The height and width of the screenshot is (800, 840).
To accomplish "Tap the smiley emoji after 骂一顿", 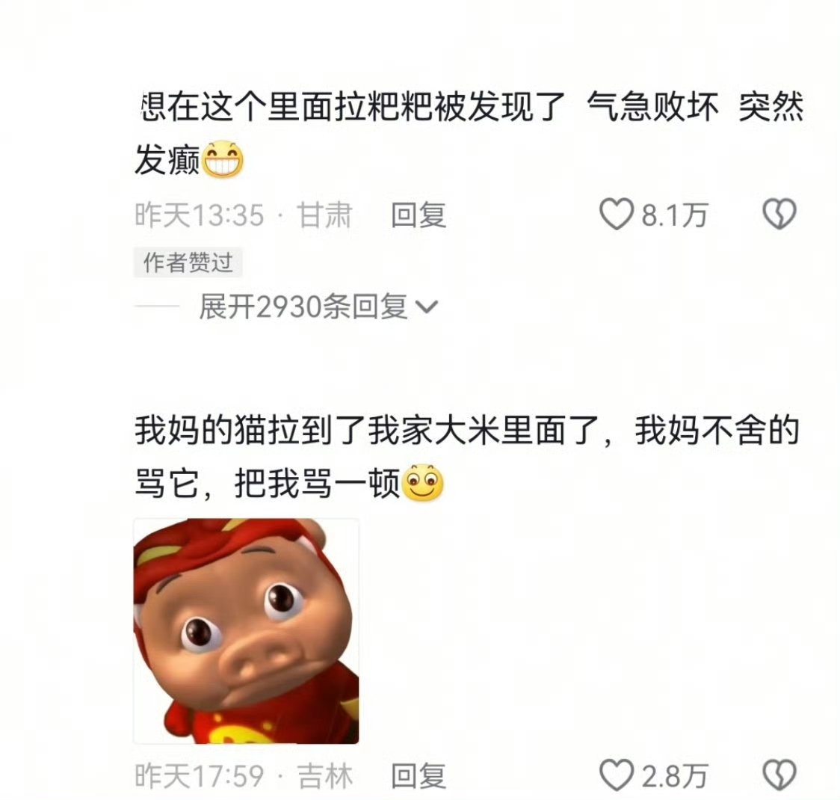I will [x=423, y=482].
